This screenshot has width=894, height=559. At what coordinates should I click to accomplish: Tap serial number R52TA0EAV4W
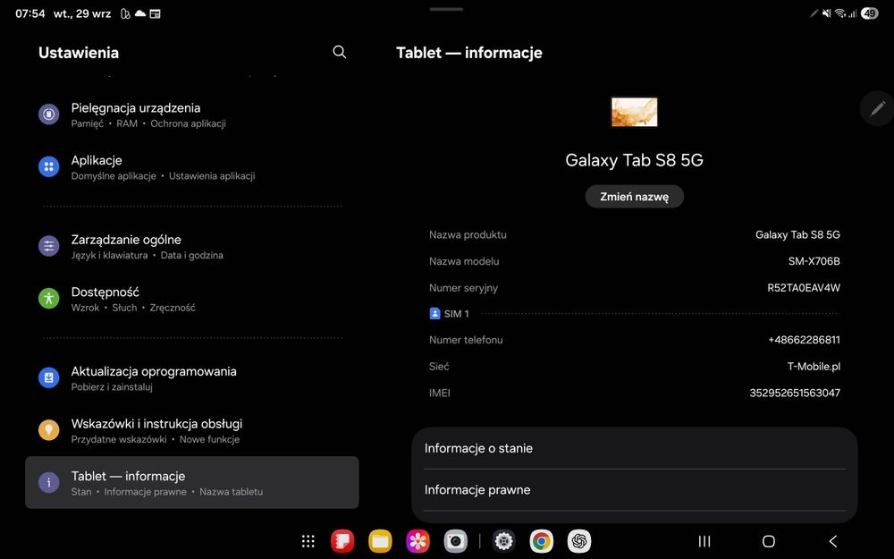(x=804, y=288)
